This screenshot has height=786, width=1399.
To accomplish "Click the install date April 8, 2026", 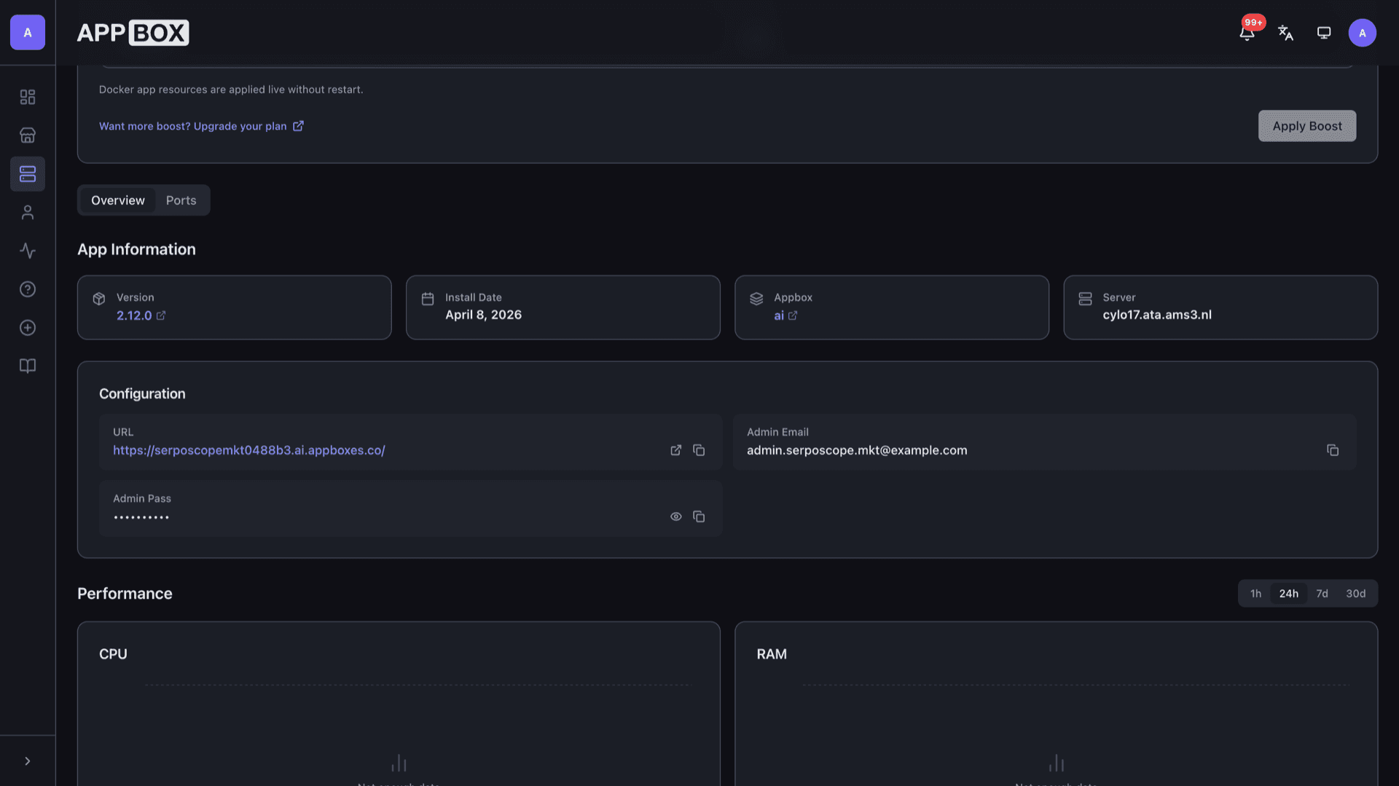I will tap(483, 315).
